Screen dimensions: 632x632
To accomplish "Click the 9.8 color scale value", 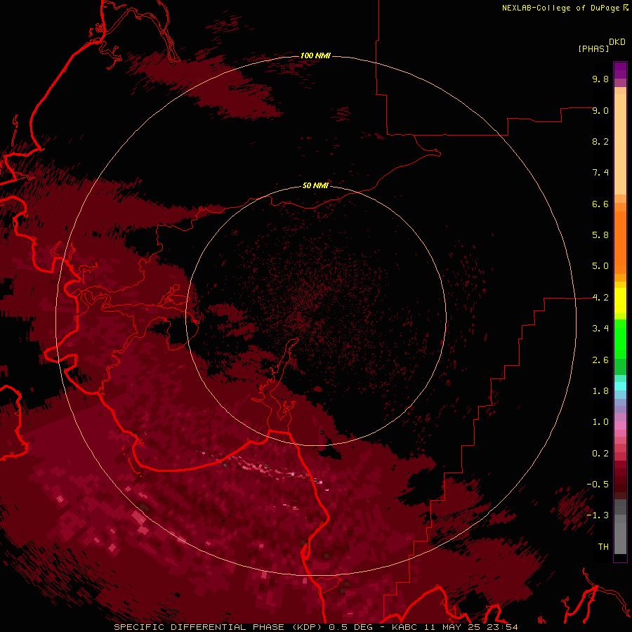I will click(x=600, y=79).
